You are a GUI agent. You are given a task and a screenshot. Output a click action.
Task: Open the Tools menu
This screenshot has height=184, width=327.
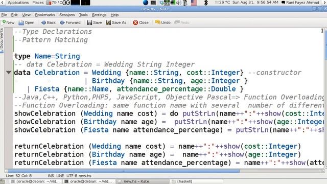pyautogui.click(x=83, y=15)
